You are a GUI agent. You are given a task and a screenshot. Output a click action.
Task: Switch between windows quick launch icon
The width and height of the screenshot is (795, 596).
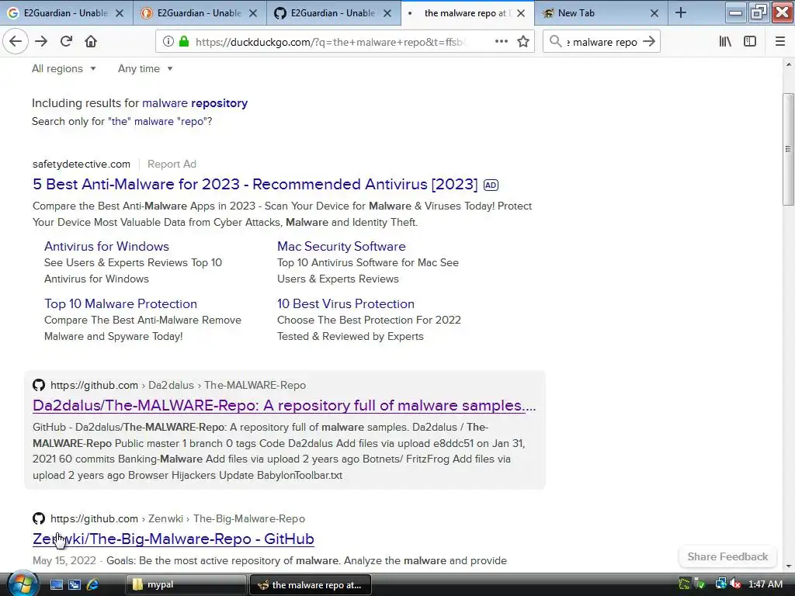point(75,585)
